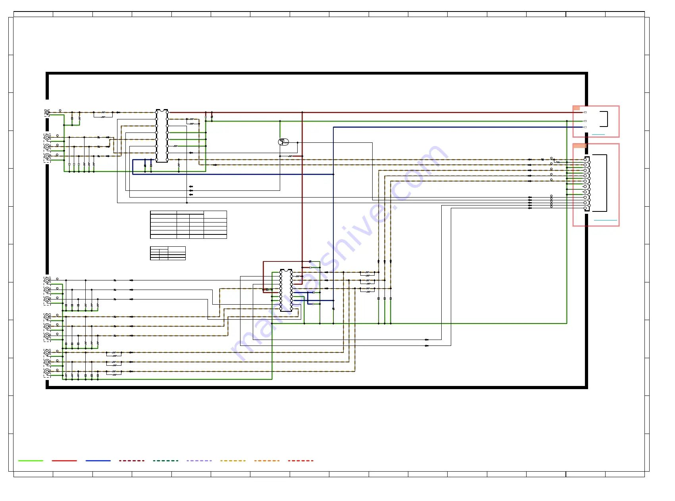The width and height of the screenshot is (675, 501).
Task: Click the orange tag on the small connector box
Action: 577,108
